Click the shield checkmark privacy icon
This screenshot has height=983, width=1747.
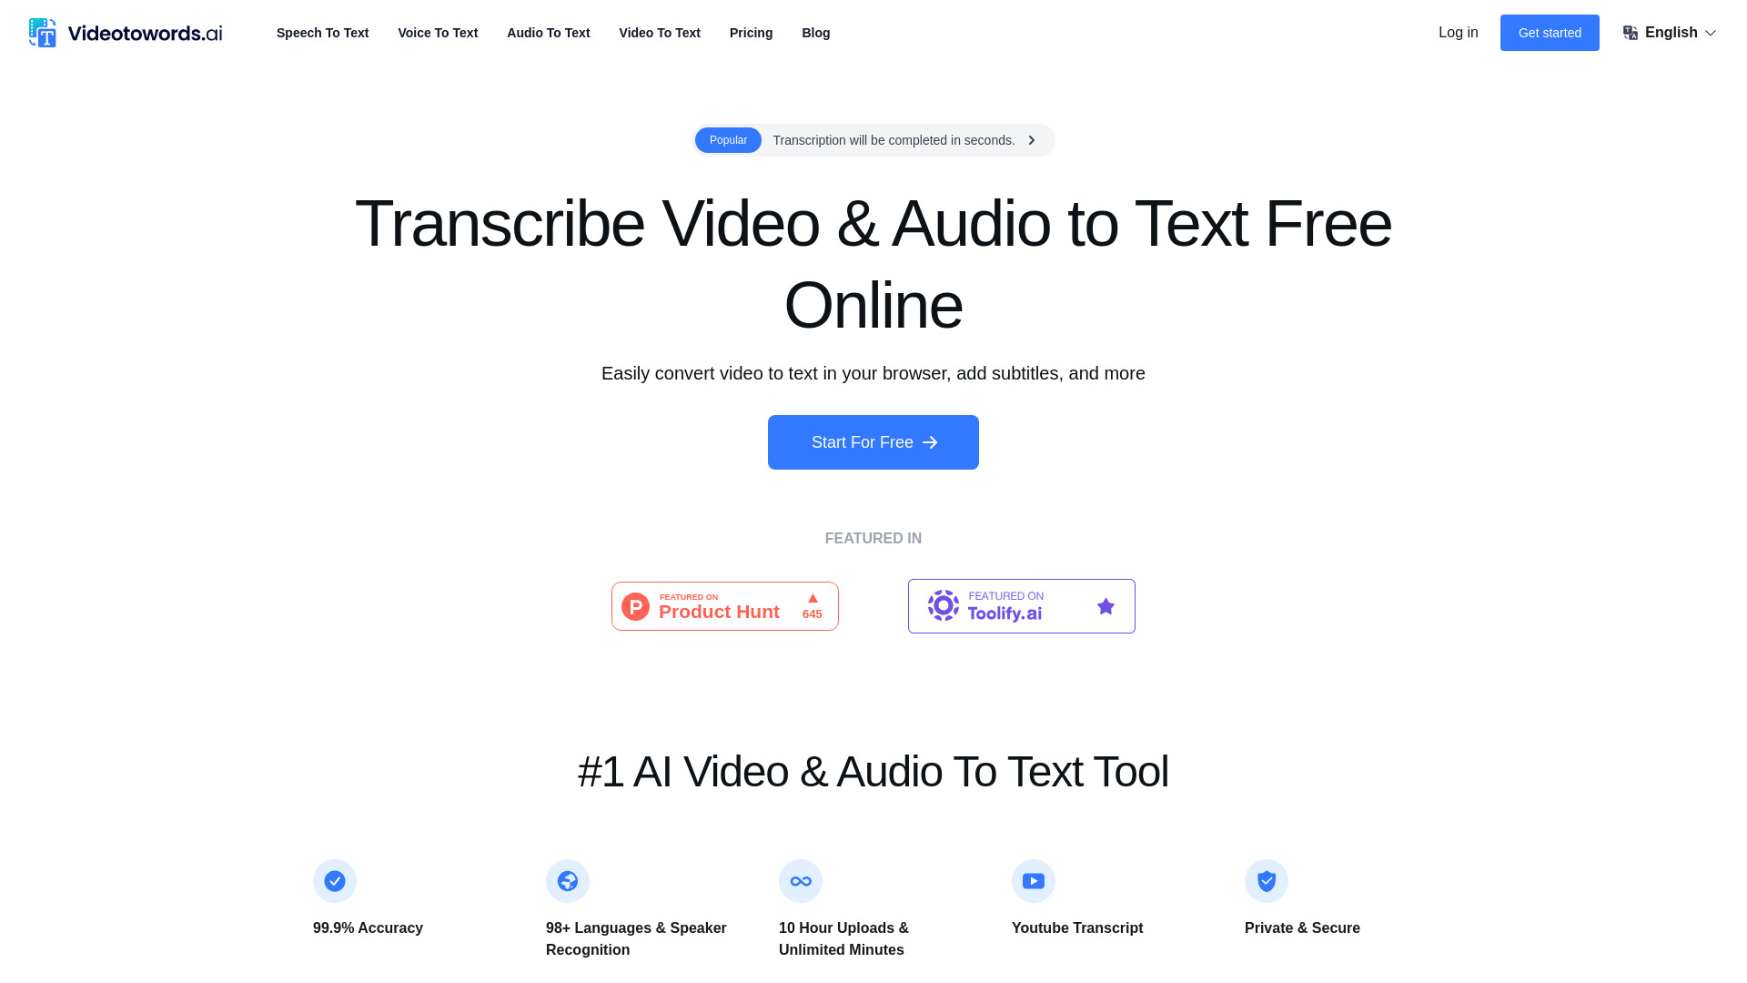point(1266,881)
